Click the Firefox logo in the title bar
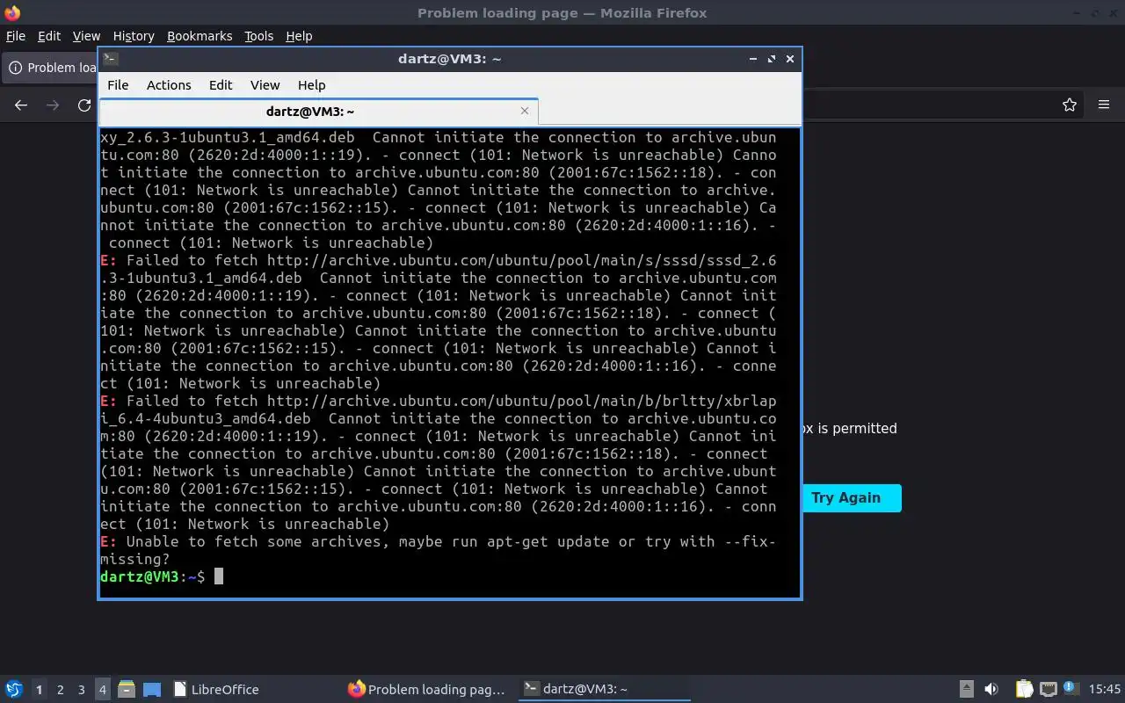The width and height of the screenshot is (1125, 703). [12, 13]
